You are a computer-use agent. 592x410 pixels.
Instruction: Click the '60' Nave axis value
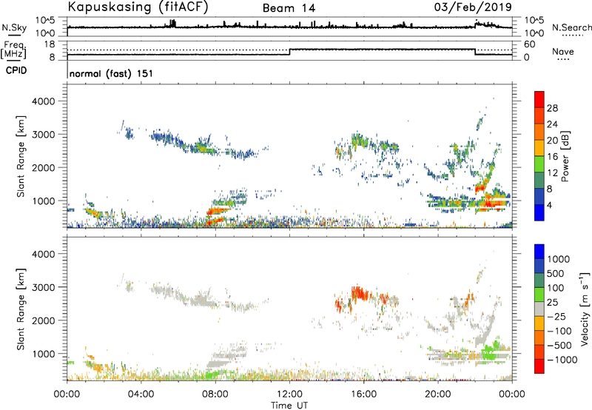point(529,44)
